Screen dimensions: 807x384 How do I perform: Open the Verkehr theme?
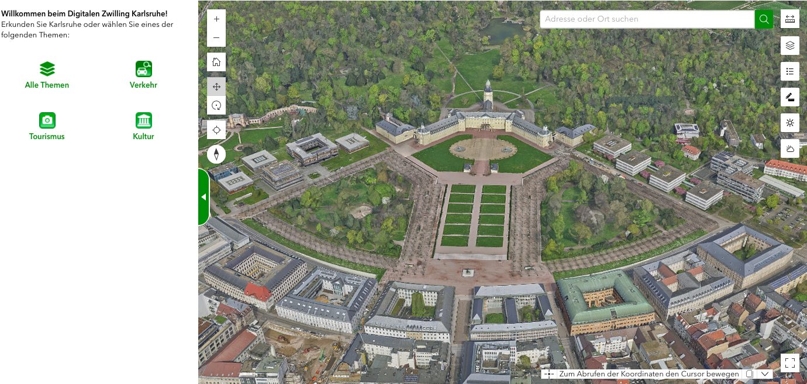143,74
